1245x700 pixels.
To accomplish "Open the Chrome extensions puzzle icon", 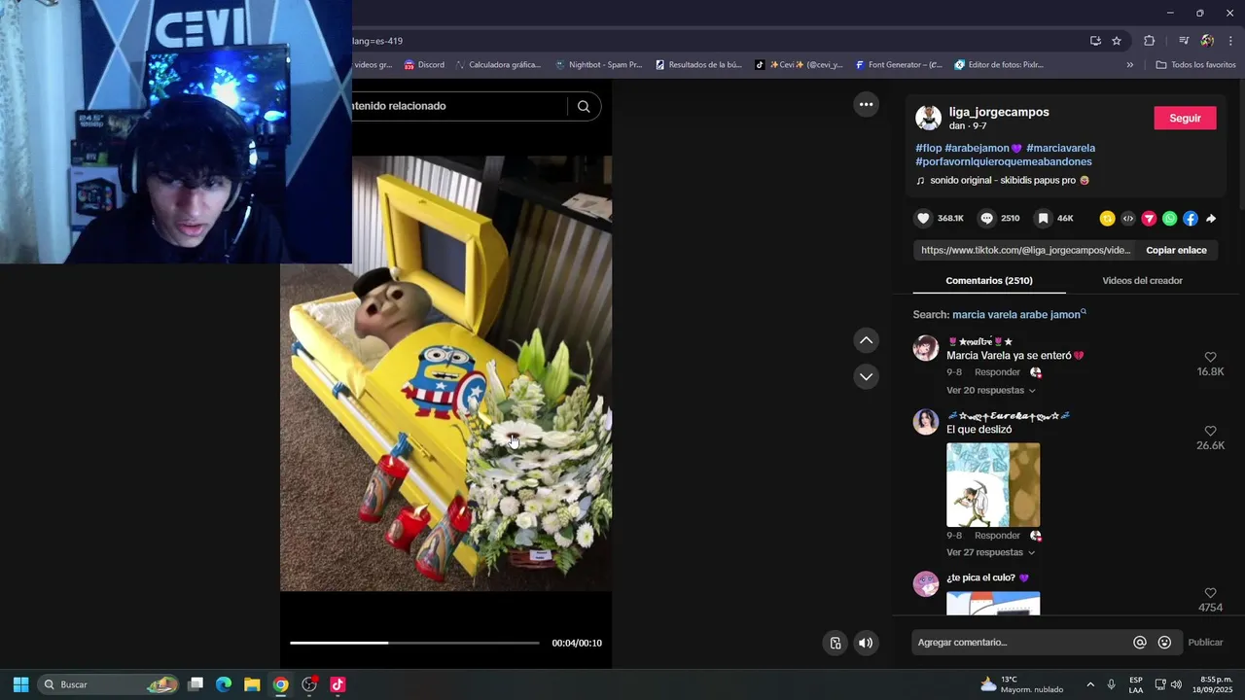I will pos(1150,41).
